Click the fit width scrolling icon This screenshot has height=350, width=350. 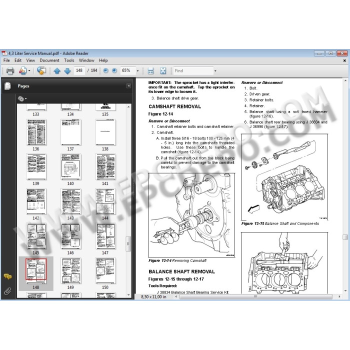150,71
